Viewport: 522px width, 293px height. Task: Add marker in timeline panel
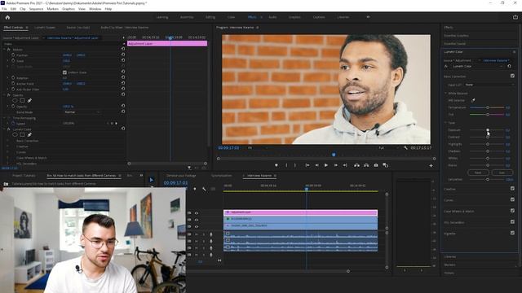[x=195, y=189]
